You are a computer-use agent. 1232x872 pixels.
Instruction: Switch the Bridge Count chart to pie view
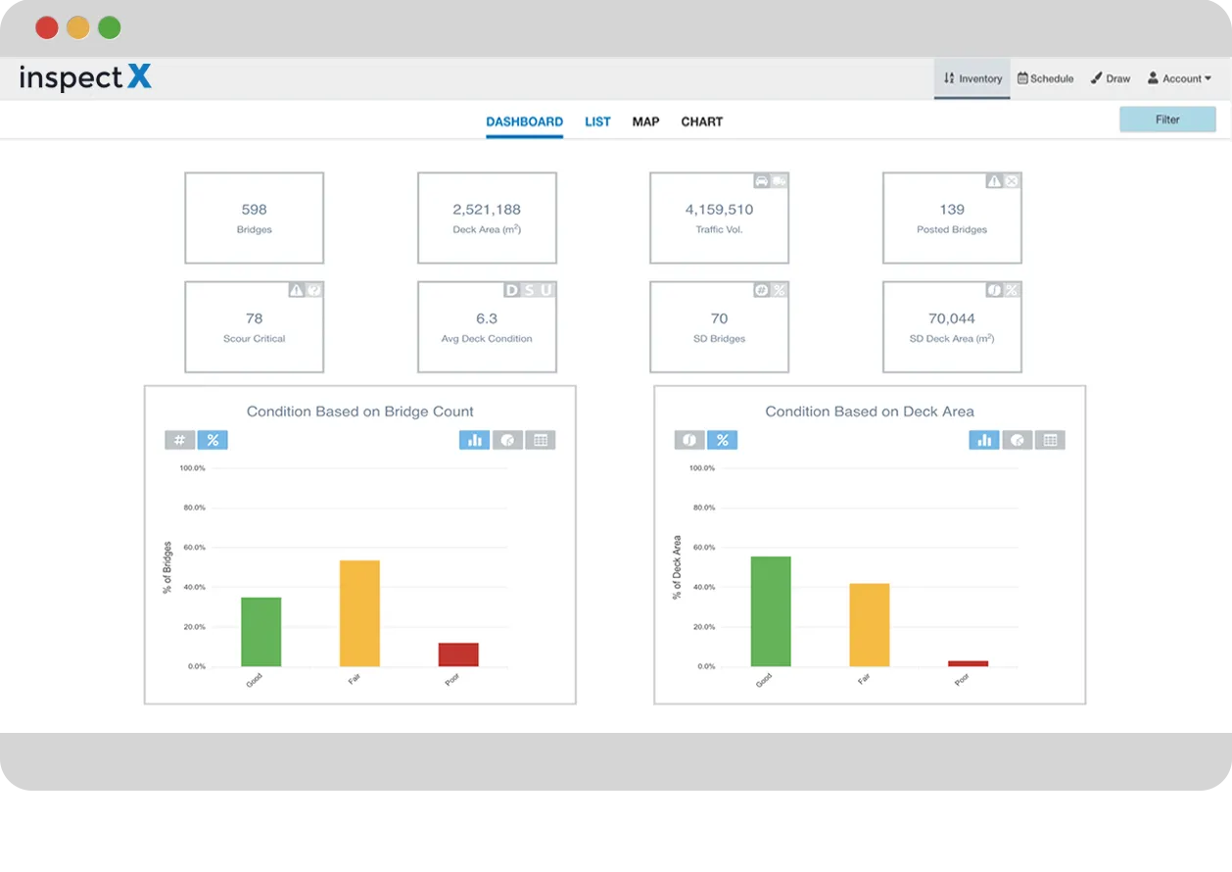508,440
